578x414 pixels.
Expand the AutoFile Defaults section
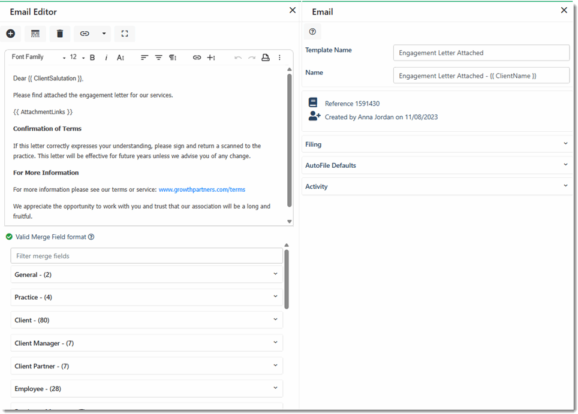point(437,165)
